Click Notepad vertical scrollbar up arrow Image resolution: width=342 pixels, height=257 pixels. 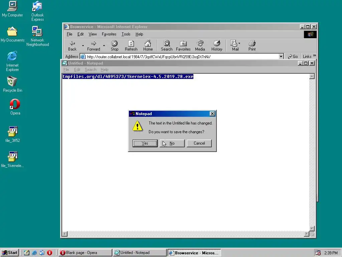312,76
